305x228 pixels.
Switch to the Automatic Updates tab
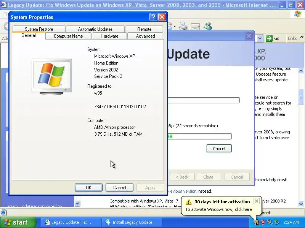click(x=95, y=29)
